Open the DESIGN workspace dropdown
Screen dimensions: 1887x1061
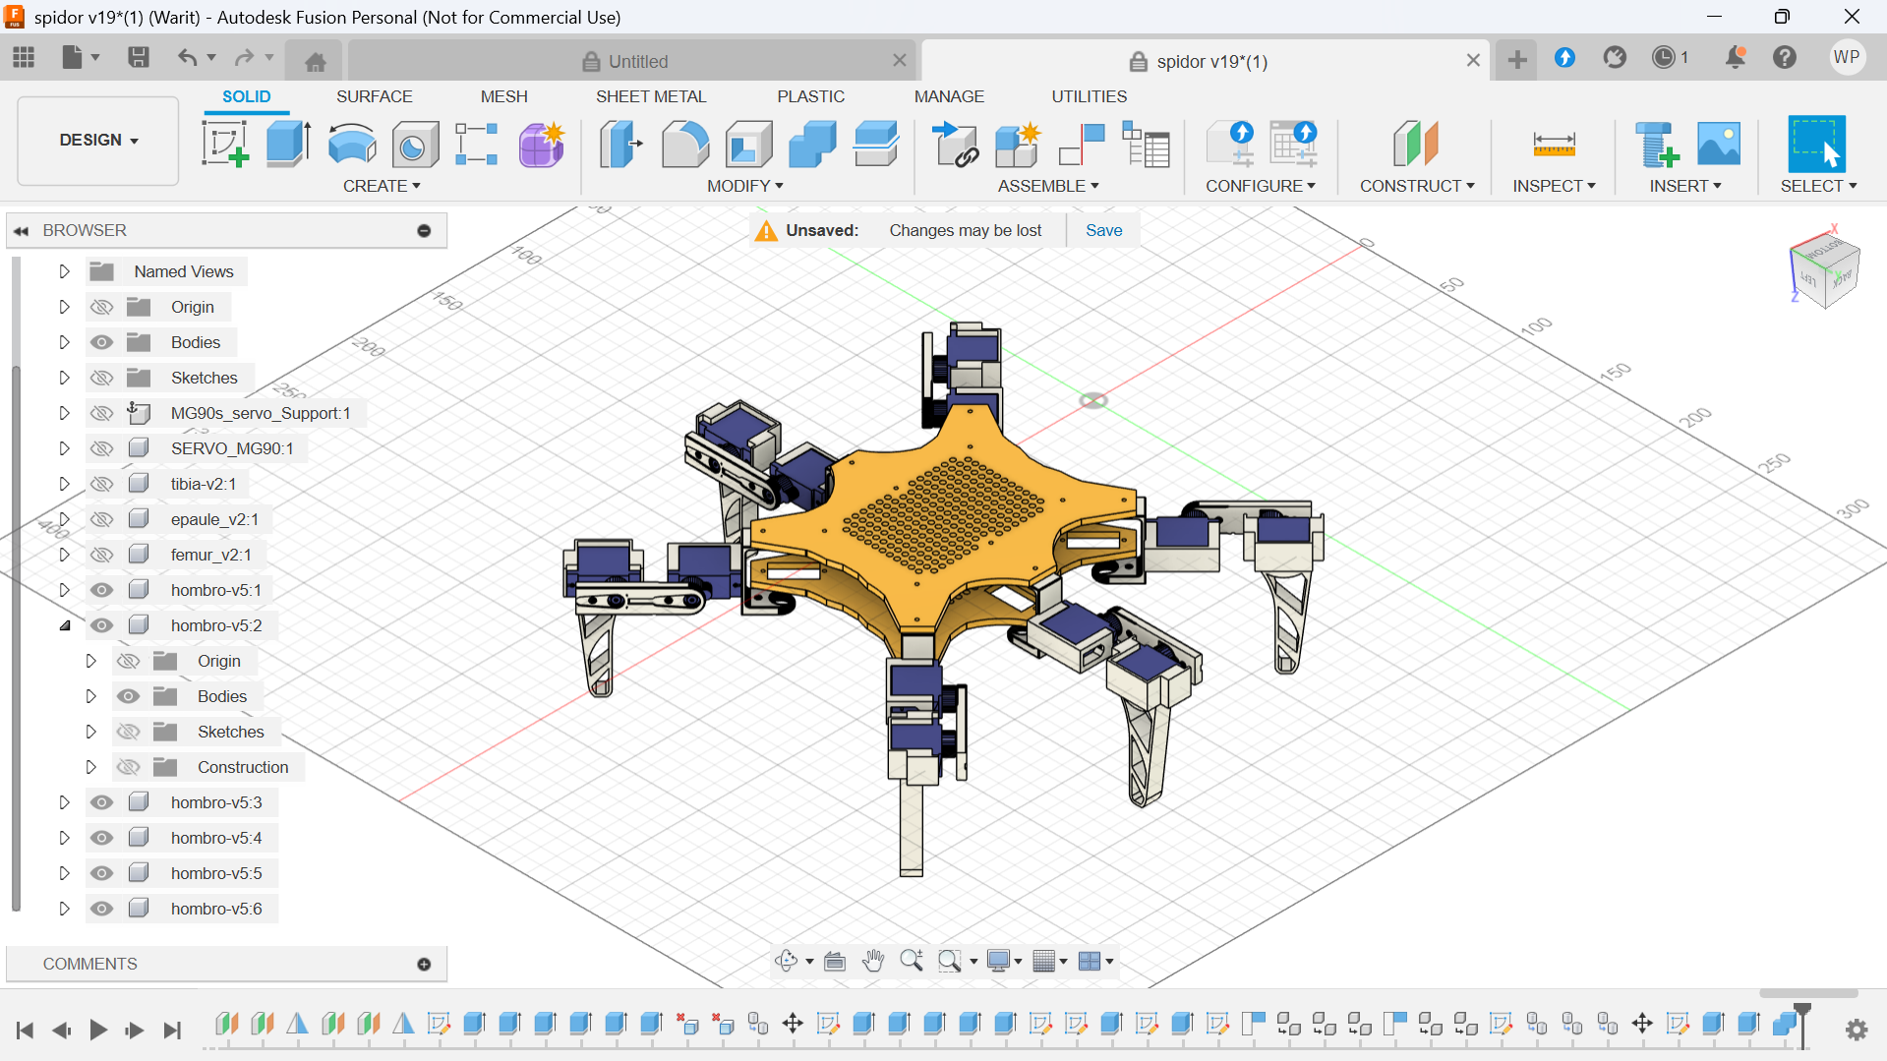(x=98, y=140)
